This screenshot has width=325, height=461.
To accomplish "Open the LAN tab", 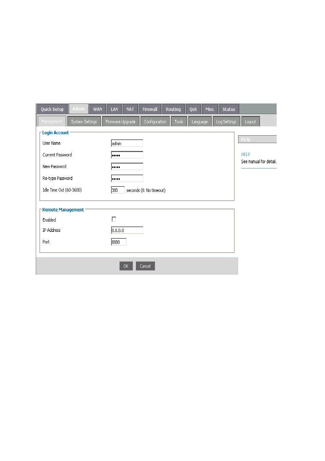I will pyautogui.click(x=114, y=109).
